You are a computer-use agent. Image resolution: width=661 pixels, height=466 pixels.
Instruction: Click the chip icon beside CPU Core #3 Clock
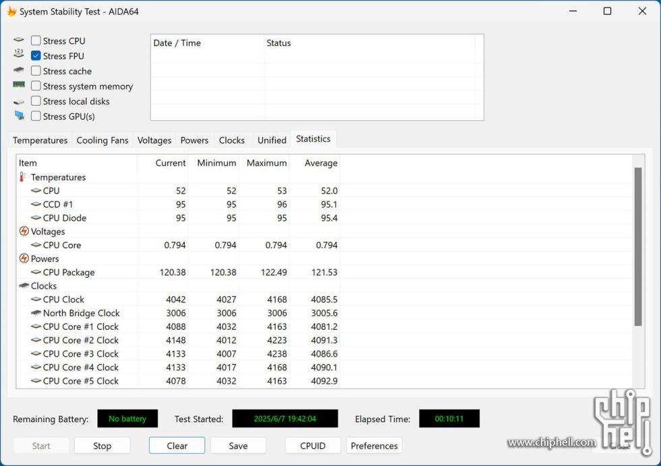coord(36,353)
